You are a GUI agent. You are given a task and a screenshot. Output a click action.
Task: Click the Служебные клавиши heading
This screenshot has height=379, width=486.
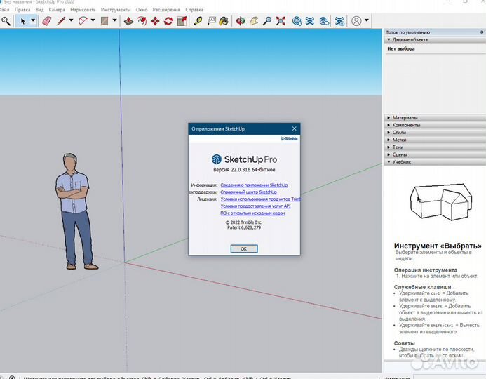[x=422, y=287]
